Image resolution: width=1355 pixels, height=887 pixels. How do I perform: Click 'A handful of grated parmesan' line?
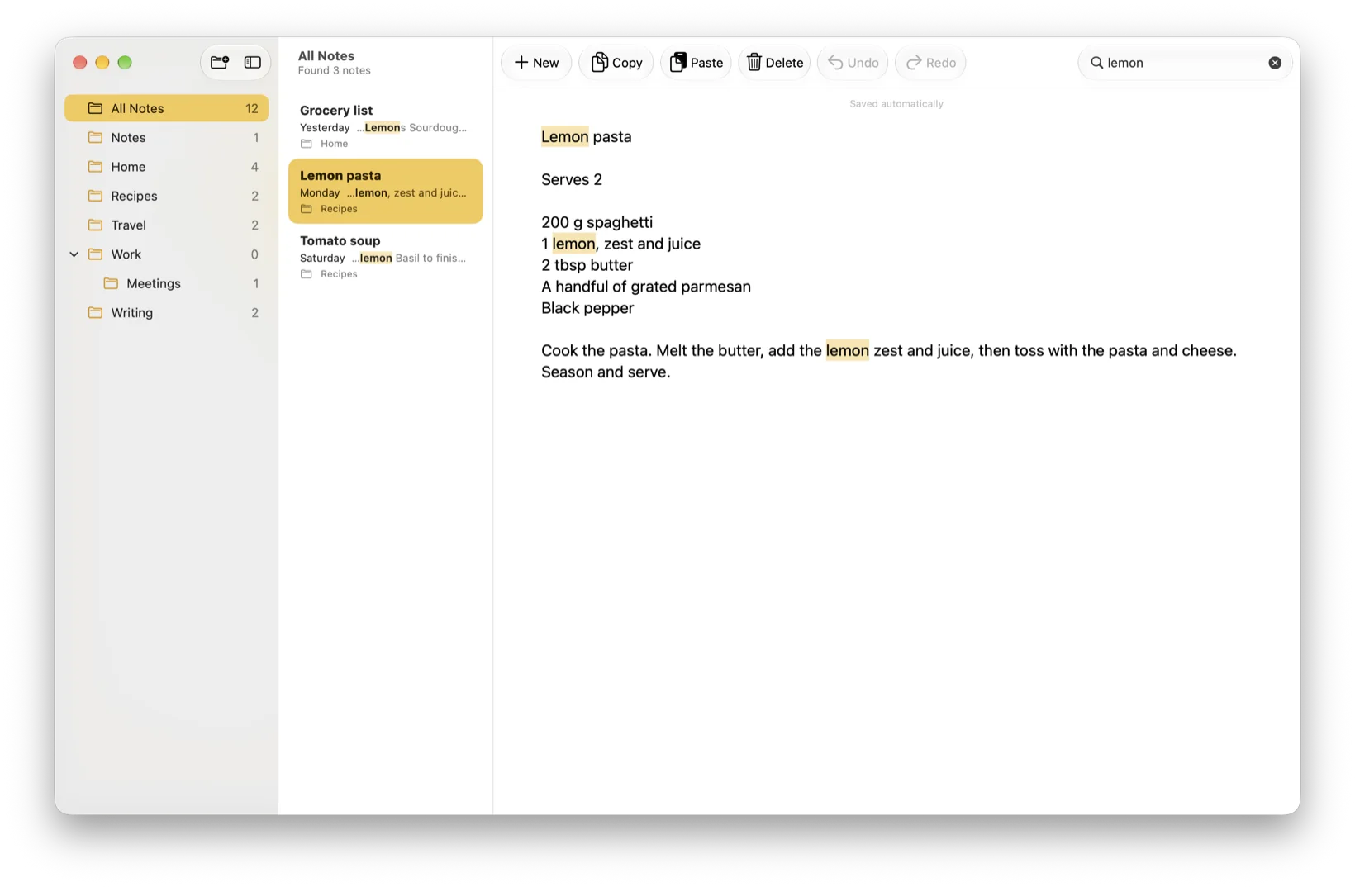click(x=646, y=287)
